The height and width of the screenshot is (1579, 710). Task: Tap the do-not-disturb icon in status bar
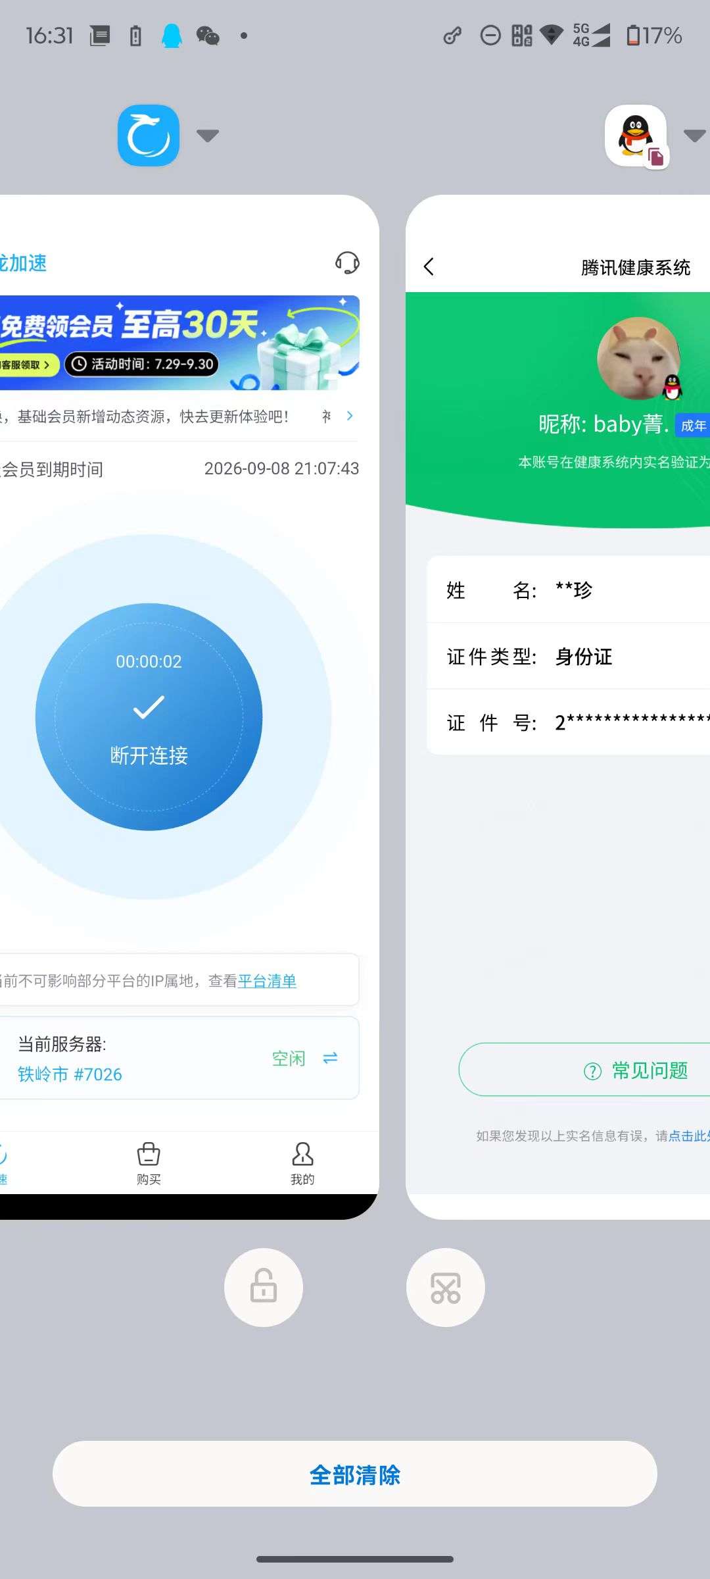[490, 36]
